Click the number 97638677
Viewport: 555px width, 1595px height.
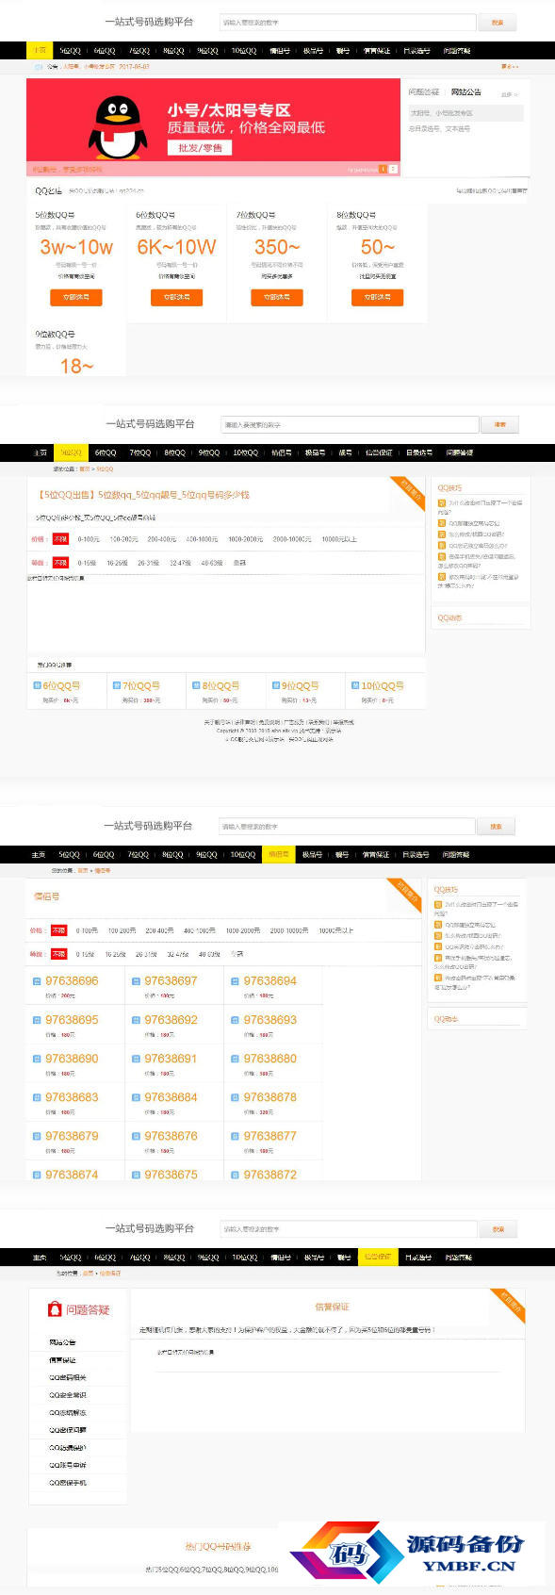click(x=269, y=1136)
